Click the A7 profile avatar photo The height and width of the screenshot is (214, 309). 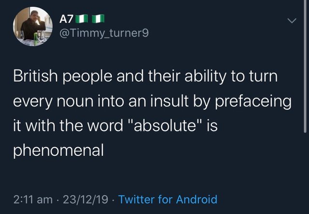pyautogui.click(x=30, y=26)
